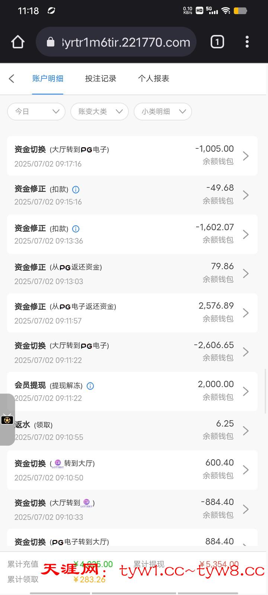The width and height of the screenshot is (268, 595).
Task: Open the browser three-dot menu
Action: pyautogui.click(x=247, y=42)
